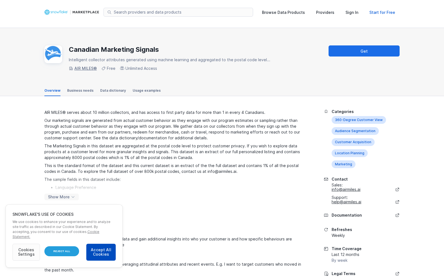Click the provider building icon beside AIR MILES®
Image resolution: width=444 pixels, height=277 pixels.
pyautogui.click(x=71, y=68)
